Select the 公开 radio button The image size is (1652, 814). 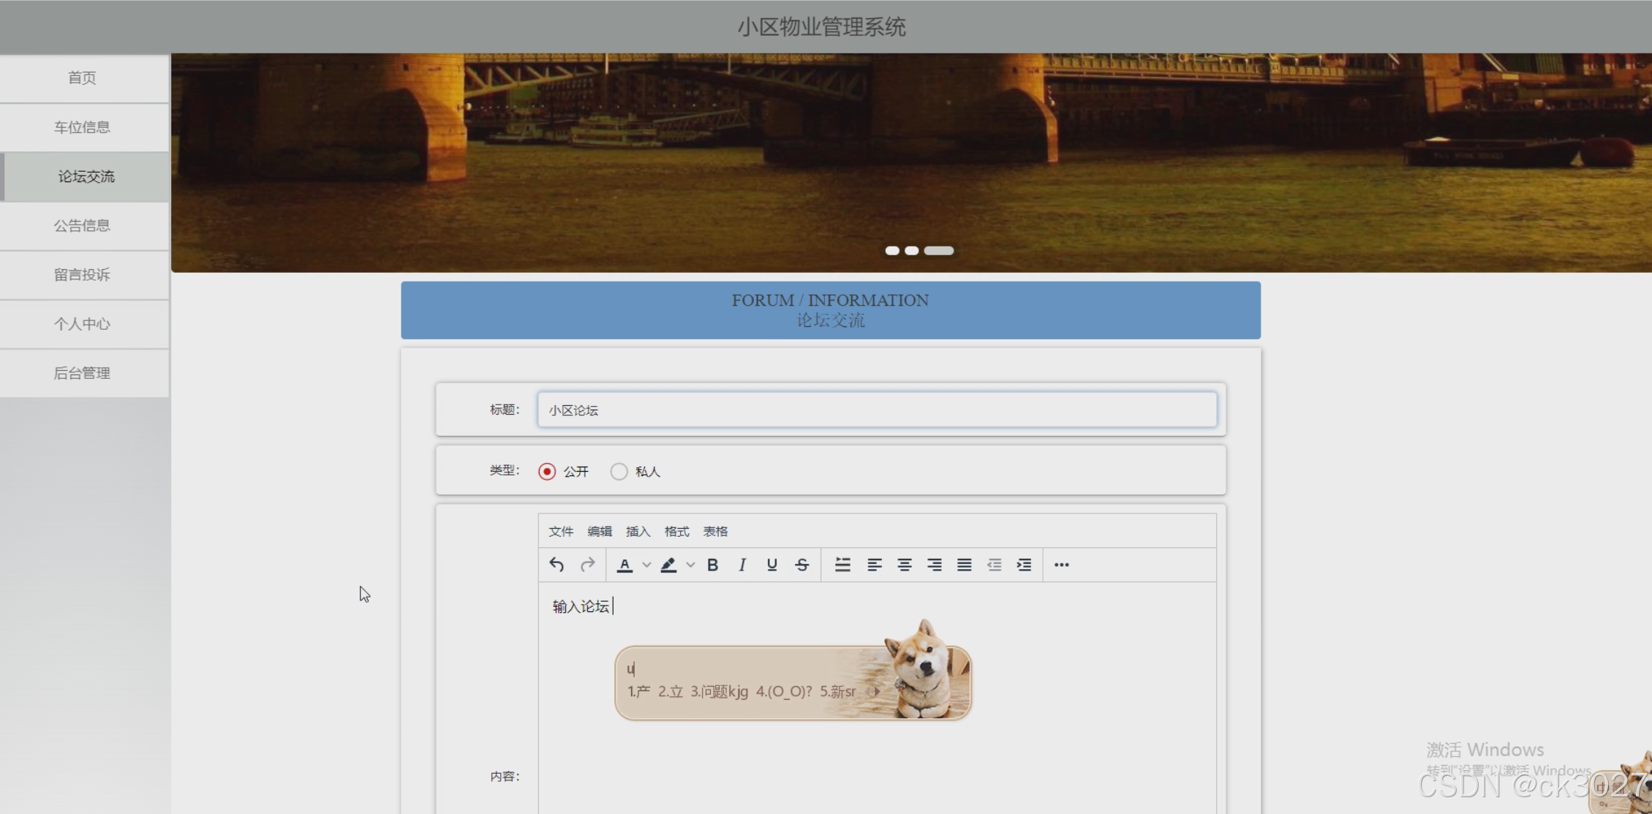547,472
